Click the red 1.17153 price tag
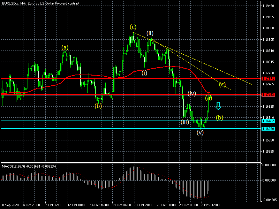 [269, 94]
